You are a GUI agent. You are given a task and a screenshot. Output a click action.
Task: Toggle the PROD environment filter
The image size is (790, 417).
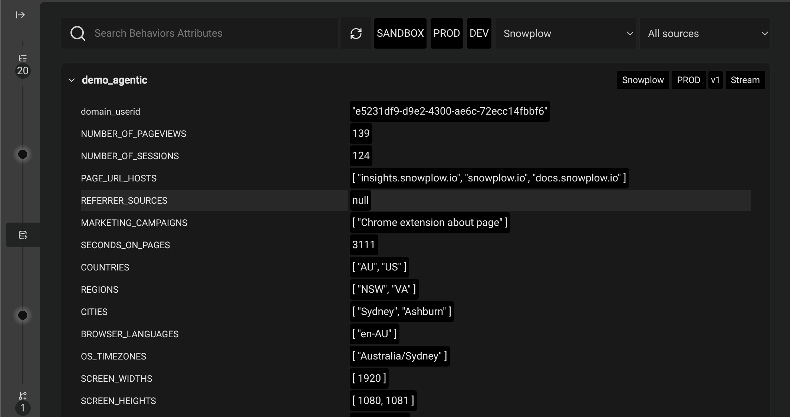point(447,33)
